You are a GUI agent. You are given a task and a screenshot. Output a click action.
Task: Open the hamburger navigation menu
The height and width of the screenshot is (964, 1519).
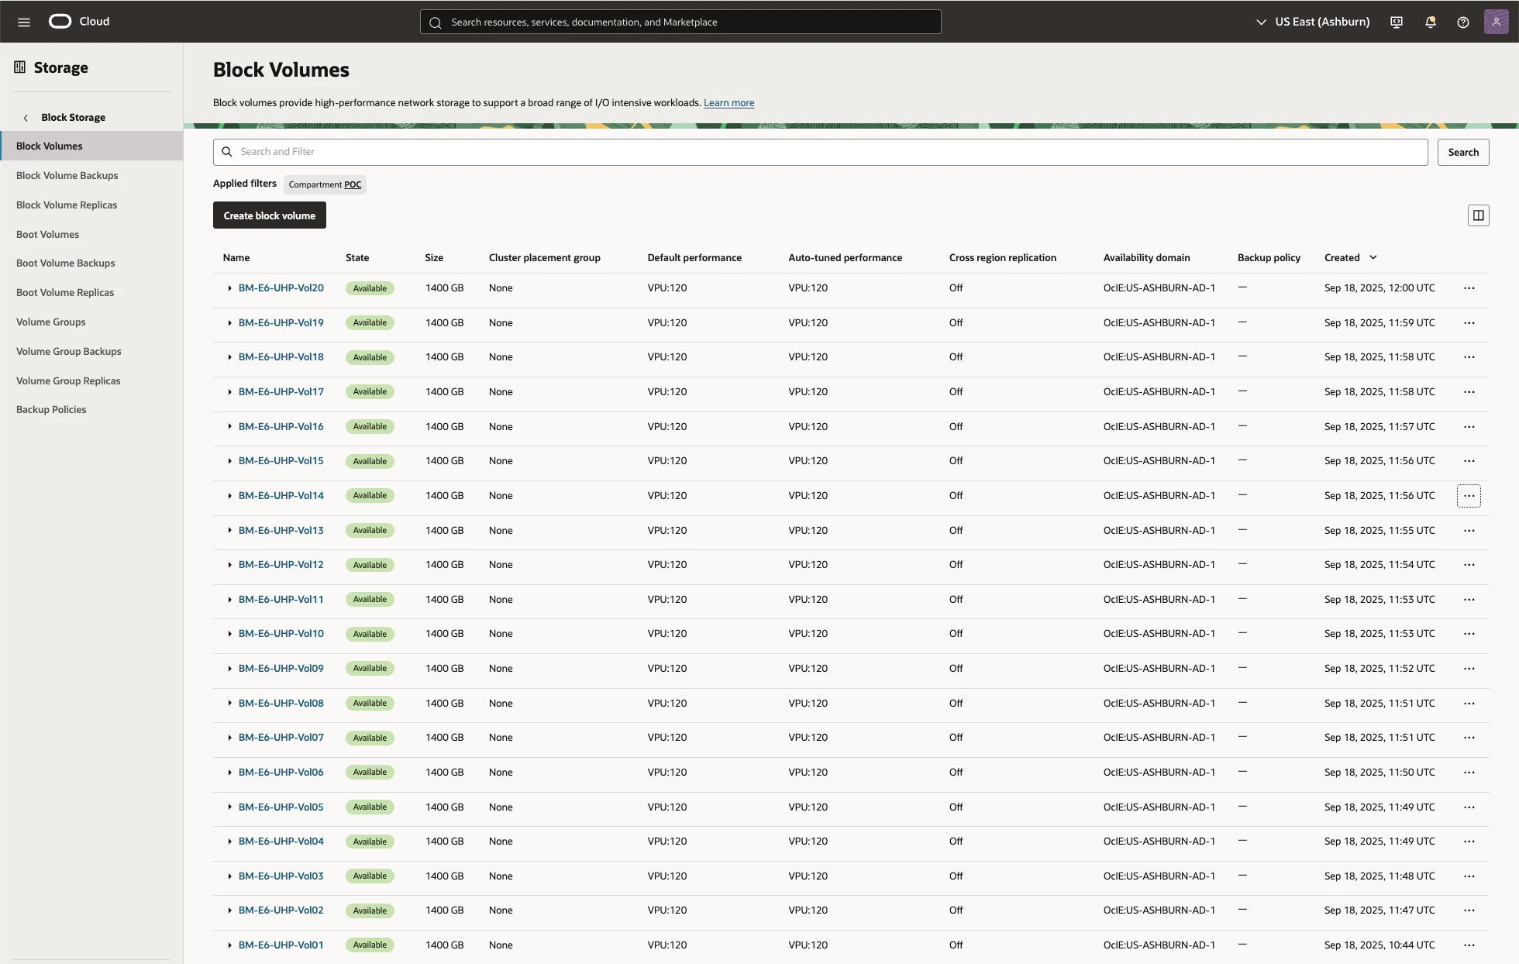click(x=24, y=22)
